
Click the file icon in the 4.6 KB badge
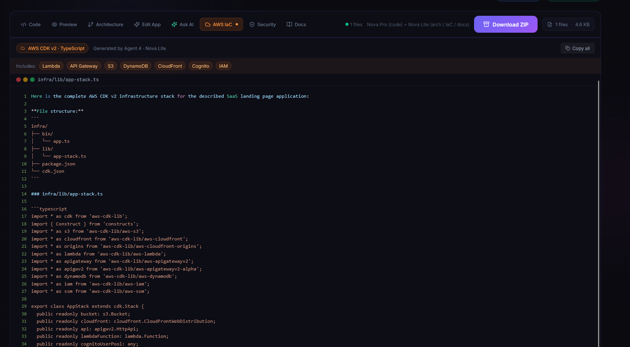(550, 25)
